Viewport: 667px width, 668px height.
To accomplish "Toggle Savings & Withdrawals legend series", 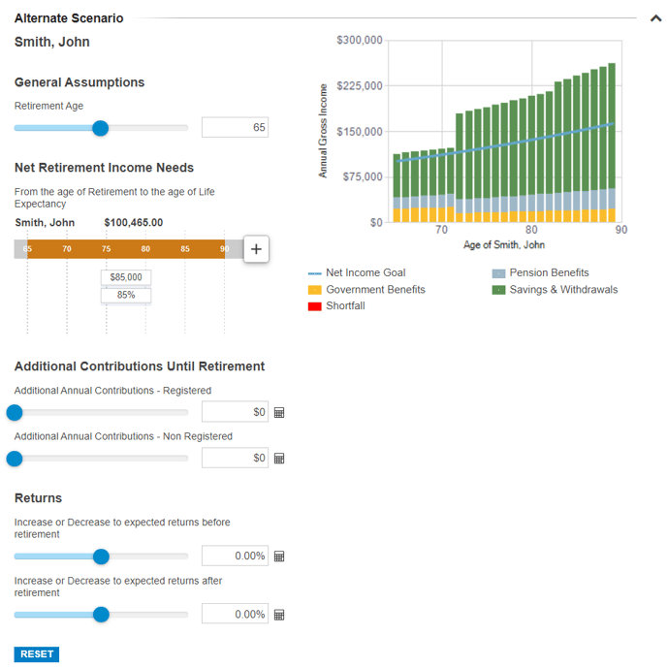I will 554,290.
